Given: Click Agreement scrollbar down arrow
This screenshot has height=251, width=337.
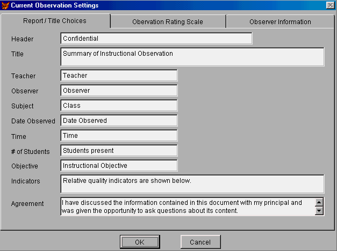Looking at the screenshot, I should click(319, 211).
